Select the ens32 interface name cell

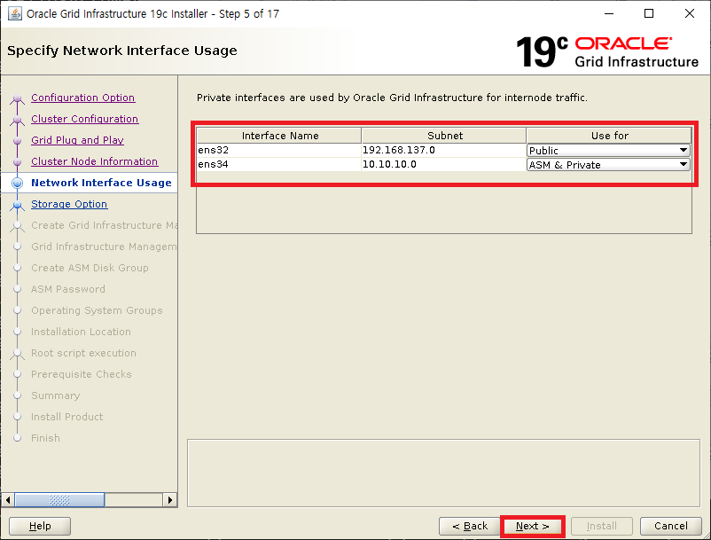pyautogui.click(x=279, y=150)
